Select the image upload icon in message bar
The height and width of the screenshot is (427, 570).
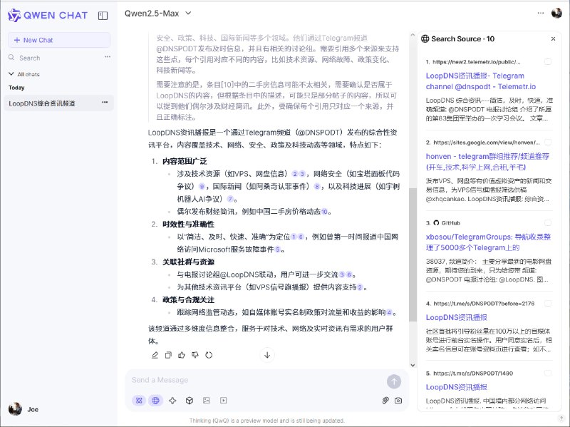pos(206,401)
